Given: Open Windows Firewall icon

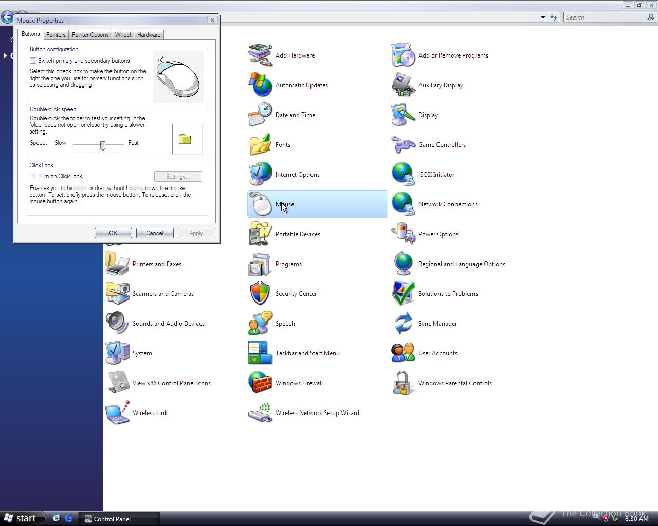Looking at the screenshot, I should [260, 383].
